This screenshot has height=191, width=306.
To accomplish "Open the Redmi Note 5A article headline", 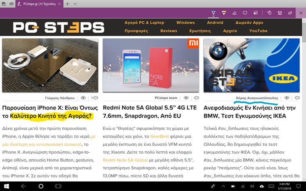I will pyautogui.click(x=150, y=112).
